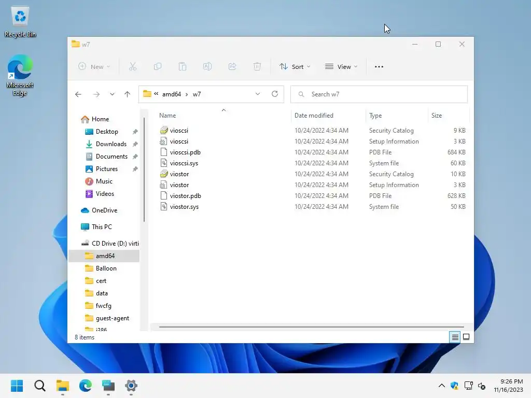Click the Share icon in toolbar

tap(232, 67)
